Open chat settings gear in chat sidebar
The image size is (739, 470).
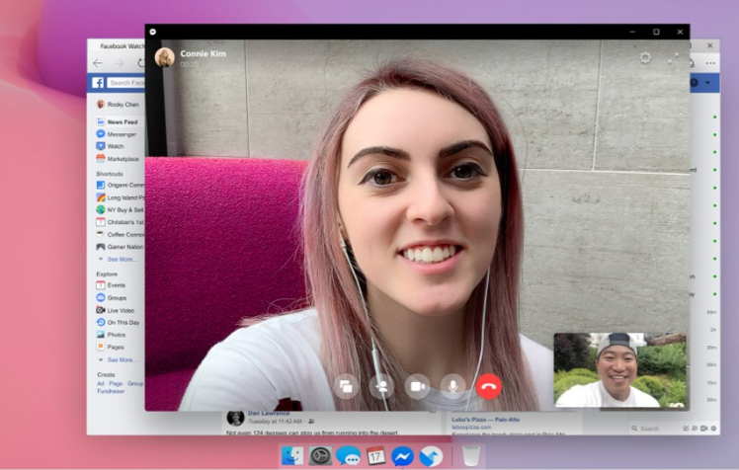(x=713, y=429)
